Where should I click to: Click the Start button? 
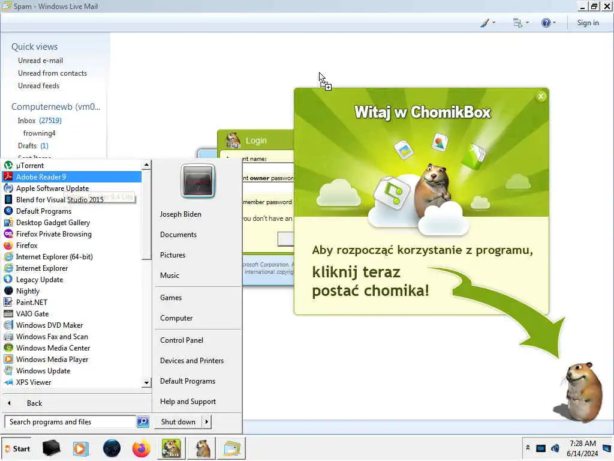[17, 449]
